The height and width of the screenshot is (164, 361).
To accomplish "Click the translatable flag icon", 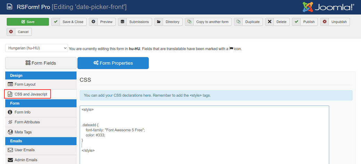I will 232,49.
